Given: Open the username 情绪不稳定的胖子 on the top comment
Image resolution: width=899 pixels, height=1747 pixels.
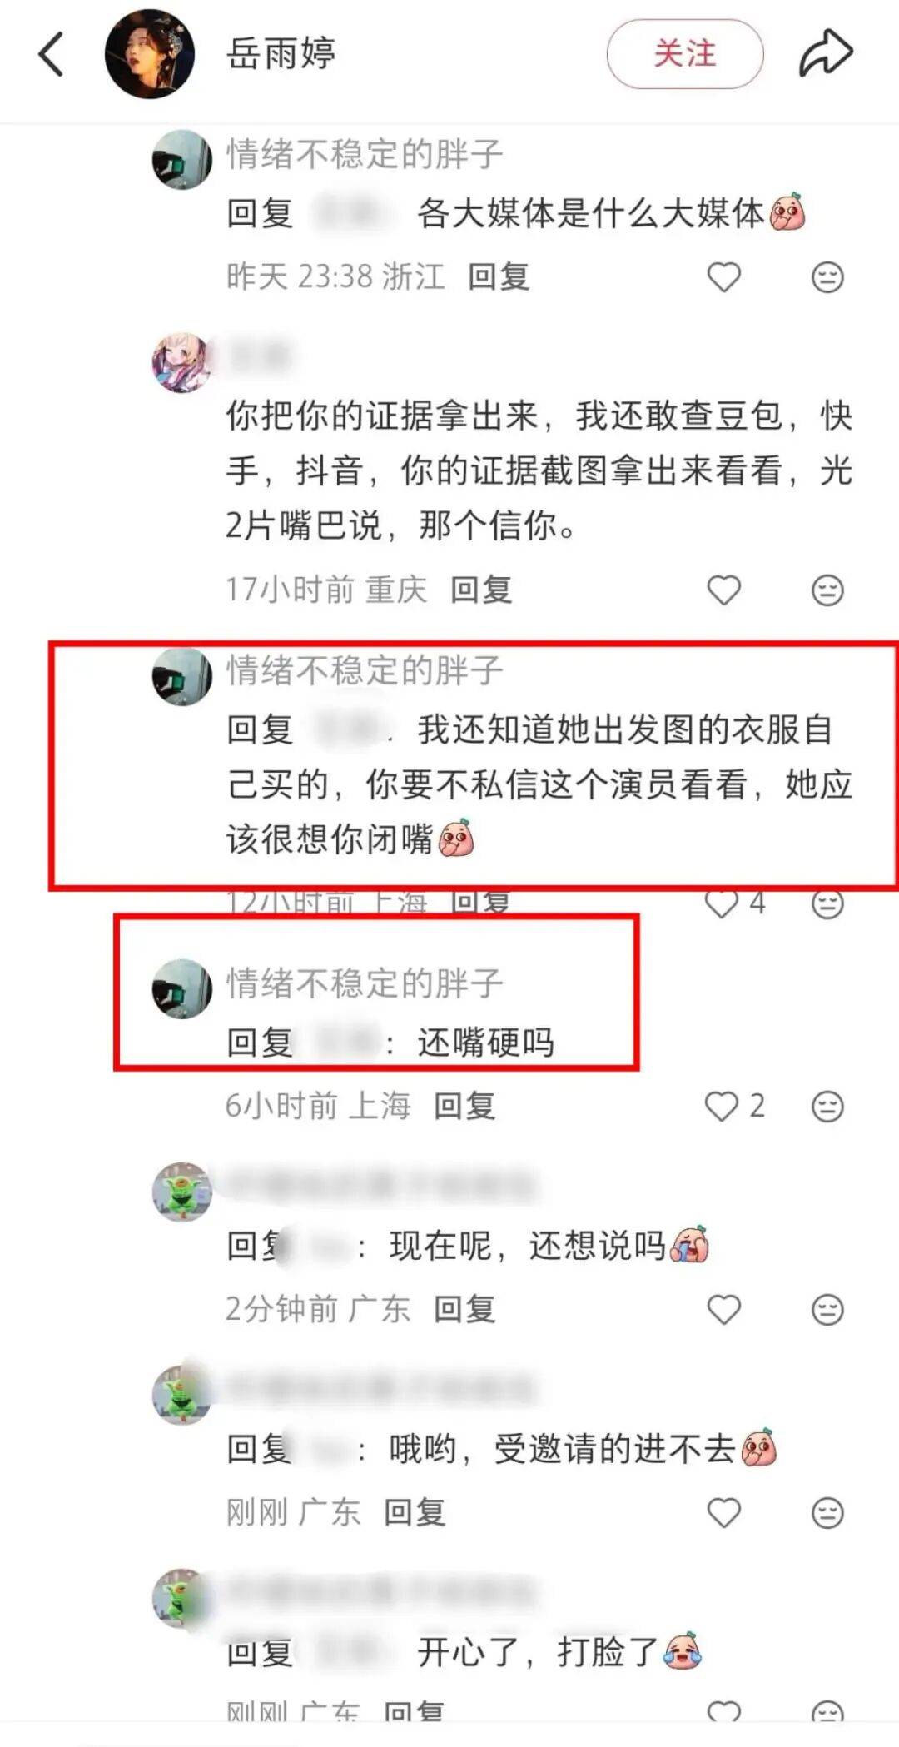Looking at the screenshot, I should tap(365, 154).
